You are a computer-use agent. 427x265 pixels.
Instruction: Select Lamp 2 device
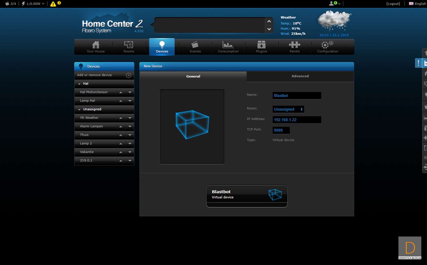click(x=86, y=143)
